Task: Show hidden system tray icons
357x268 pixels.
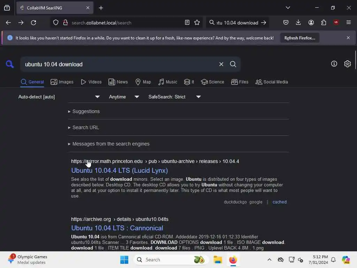Action: tap(269, 260)
